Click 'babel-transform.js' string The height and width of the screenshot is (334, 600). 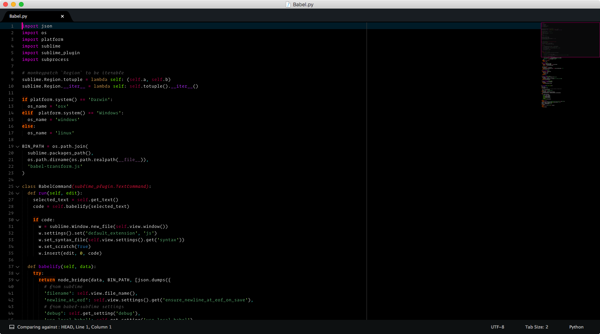click(55, 167)
